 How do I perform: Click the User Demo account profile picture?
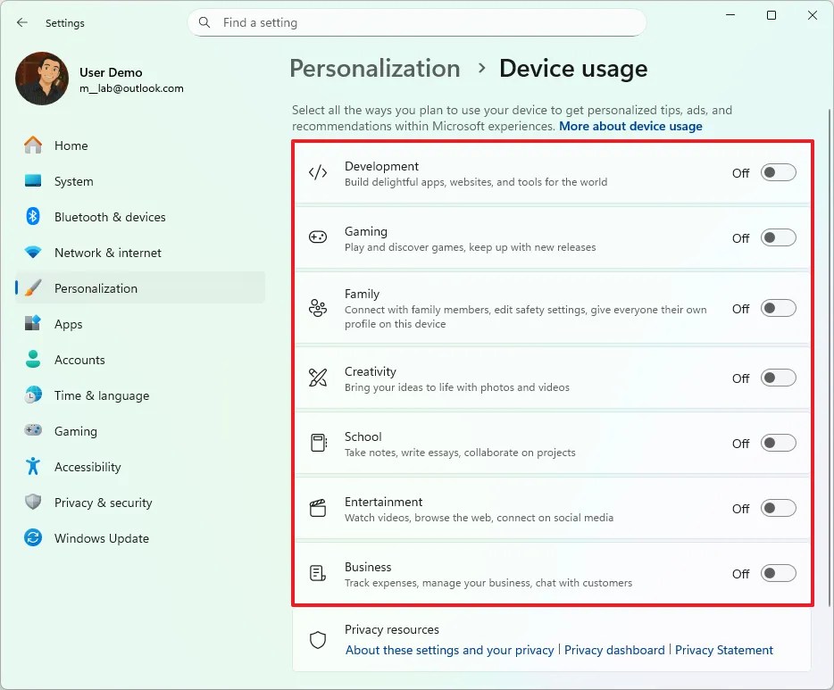click(x=41, y=79)
